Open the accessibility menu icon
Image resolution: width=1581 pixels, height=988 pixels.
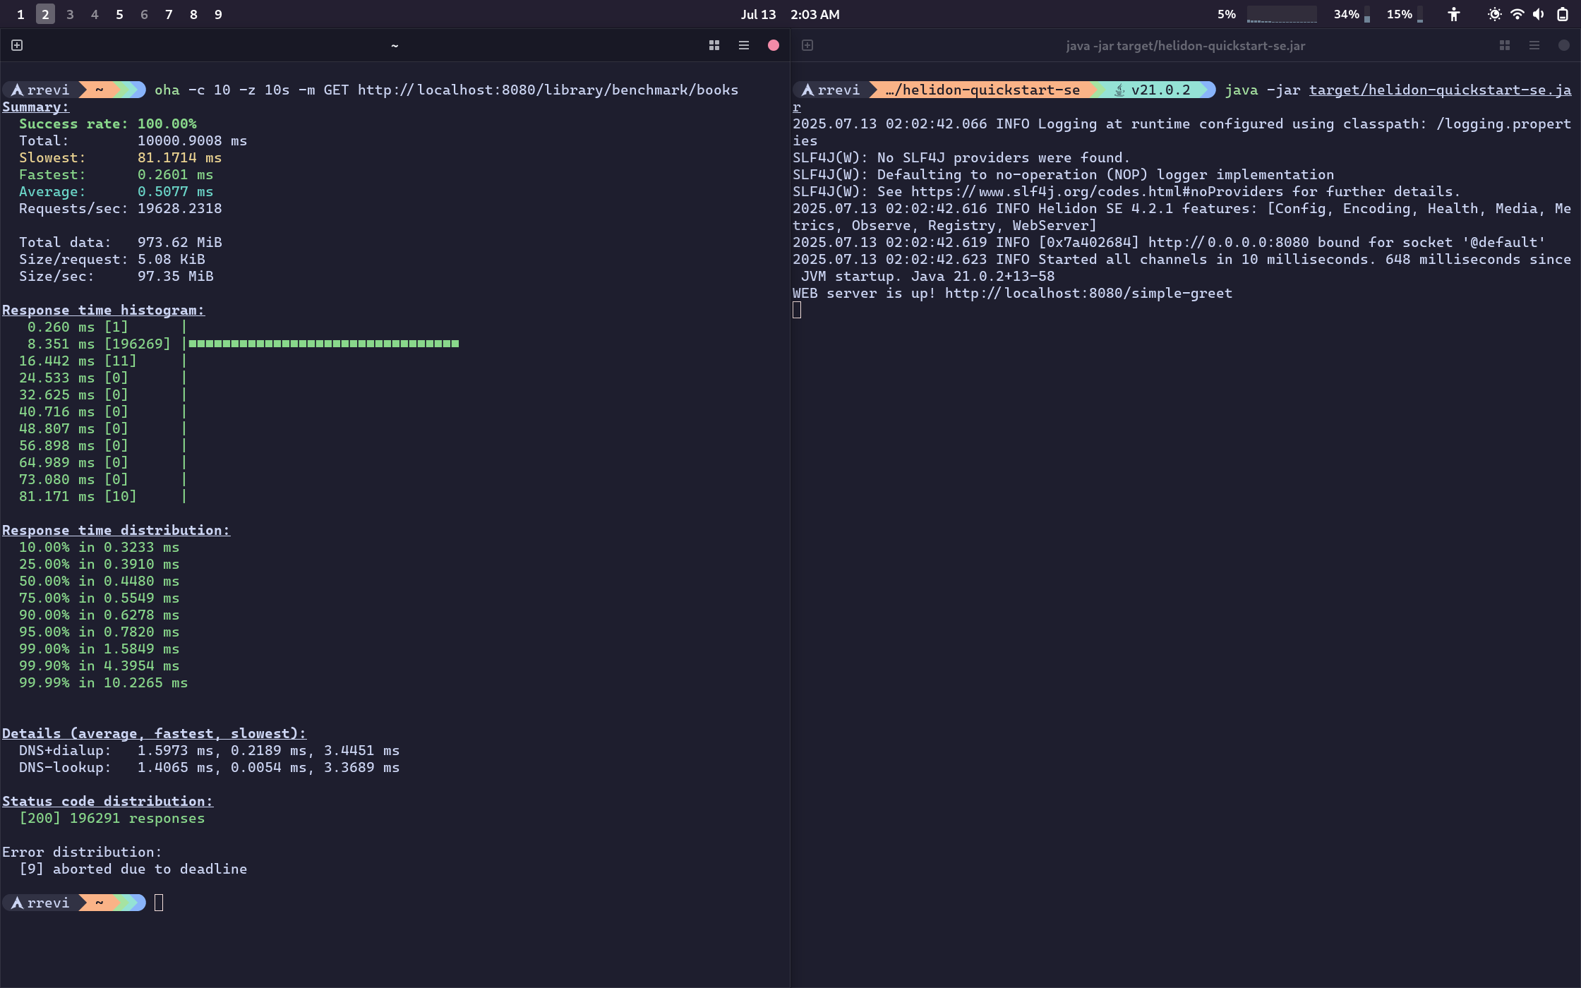(x=1453, y=14)
